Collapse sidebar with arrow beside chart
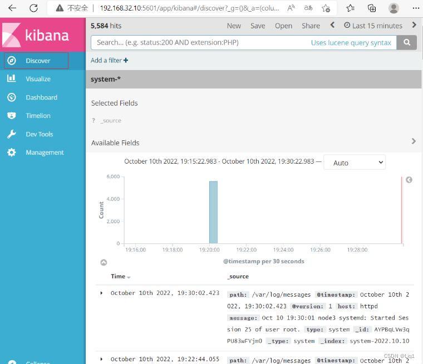423x364 pixels. pyautogui.click(x=409, y=180)
